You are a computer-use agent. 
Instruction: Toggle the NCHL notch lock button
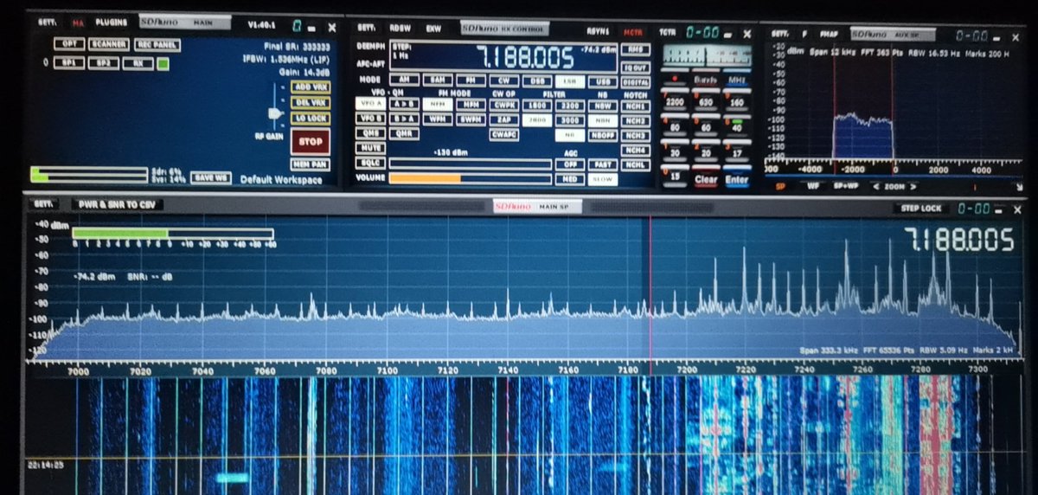pyautogui.click(x=636, y=164)
